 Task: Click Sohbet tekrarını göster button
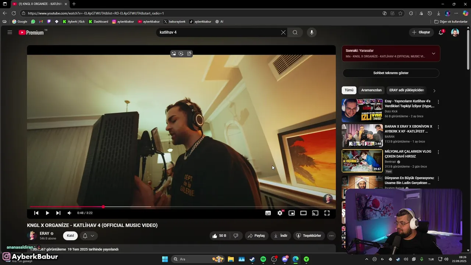point(391,73)
